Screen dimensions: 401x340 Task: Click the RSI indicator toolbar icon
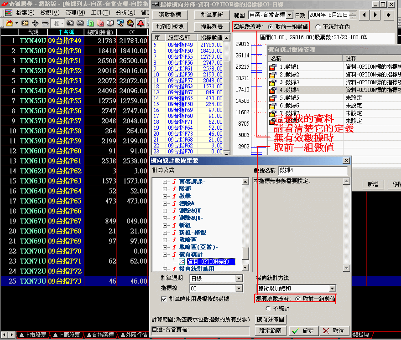click(25, 23)
